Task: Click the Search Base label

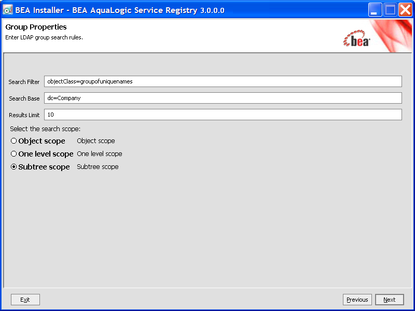Action: click(x=24, y=98)
